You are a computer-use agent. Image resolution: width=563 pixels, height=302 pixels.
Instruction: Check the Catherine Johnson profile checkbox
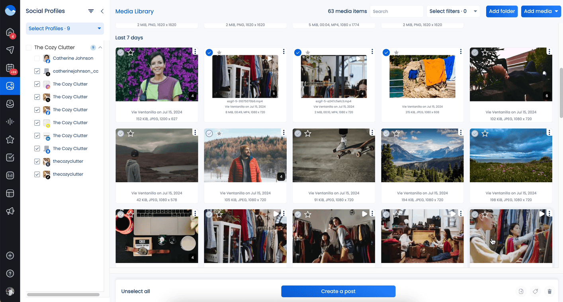pyautogui.click(x=37, y=58)
